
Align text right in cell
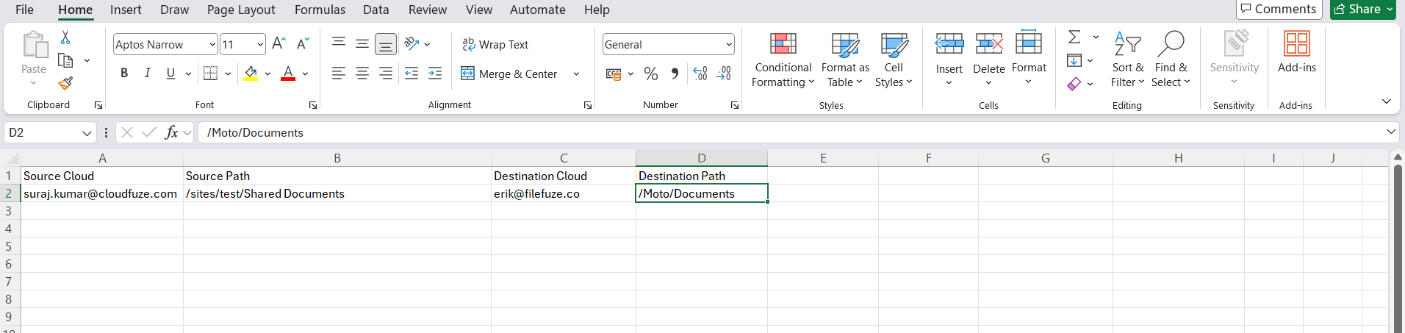point(386,74)
